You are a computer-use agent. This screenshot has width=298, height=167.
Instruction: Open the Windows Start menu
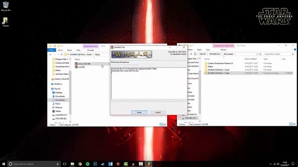(3, 164)
